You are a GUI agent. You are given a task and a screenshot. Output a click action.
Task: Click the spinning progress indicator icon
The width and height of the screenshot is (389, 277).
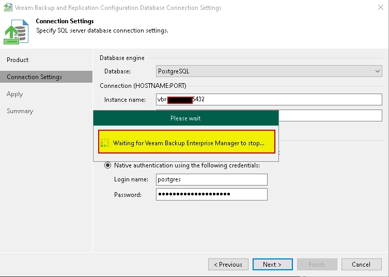(x=105, y=143)
